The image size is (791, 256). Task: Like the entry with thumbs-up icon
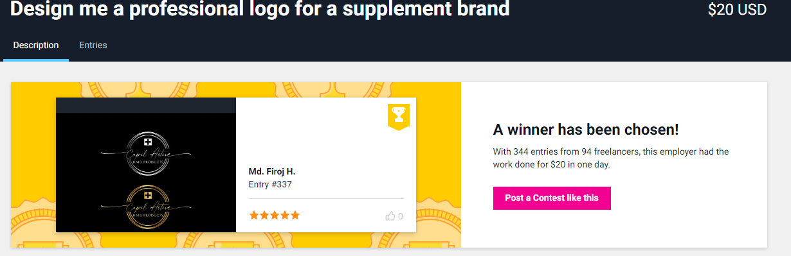click(390, 216)
